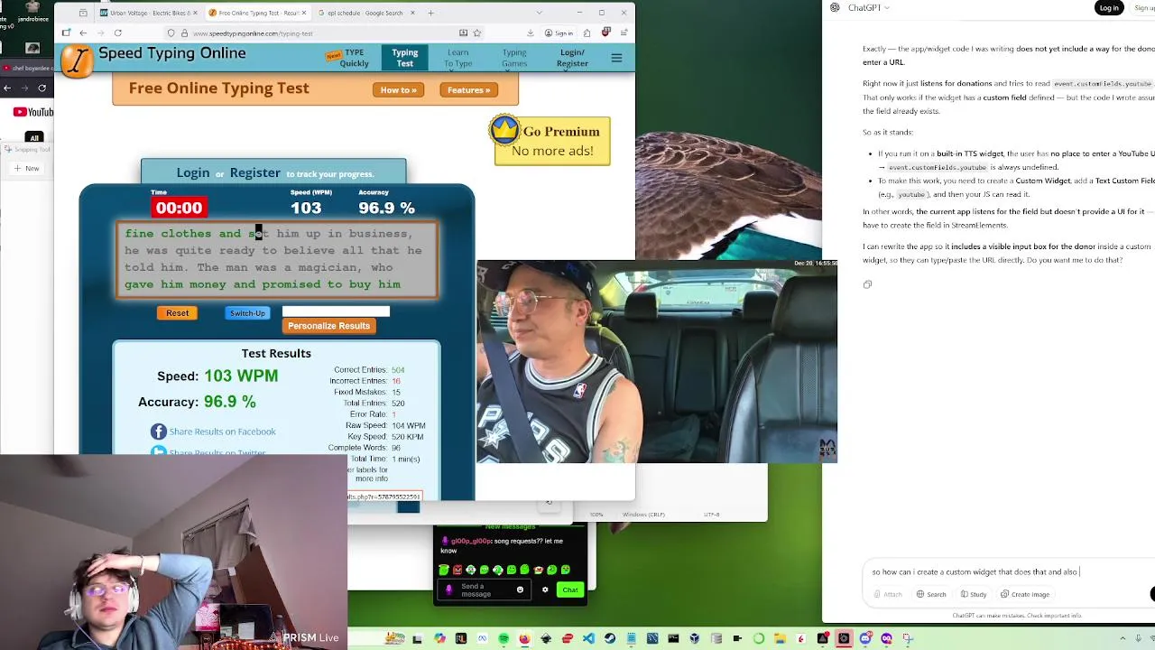Open ChatGPT model dropdown
The image size is (1155, 650).
868,7
